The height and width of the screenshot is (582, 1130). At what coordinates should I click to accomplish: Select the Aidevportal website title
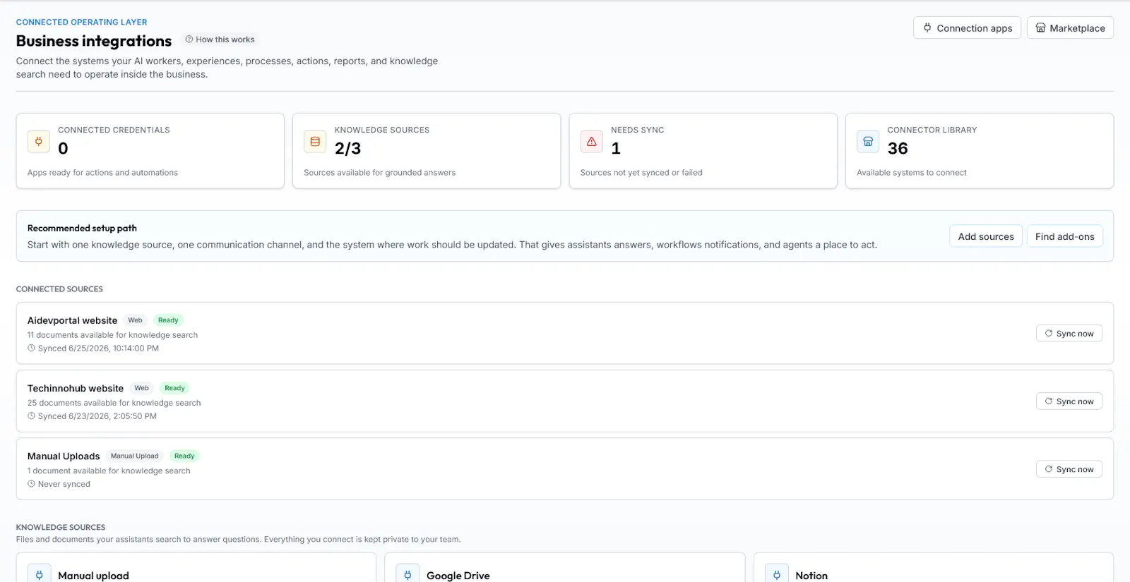click(72, 320)
